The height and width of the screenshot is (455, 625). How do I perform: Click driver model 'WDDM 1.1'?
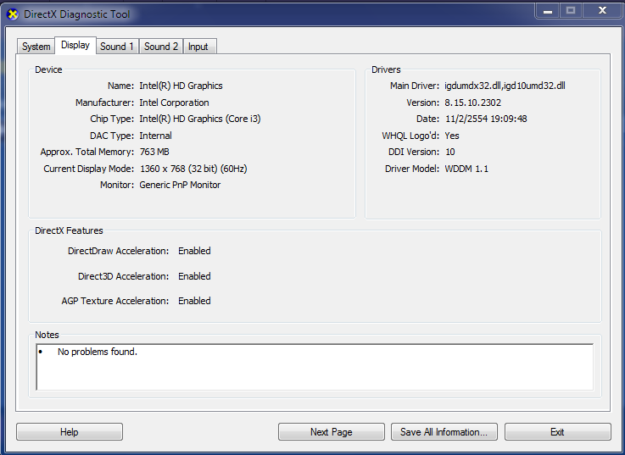click(466, 169)
